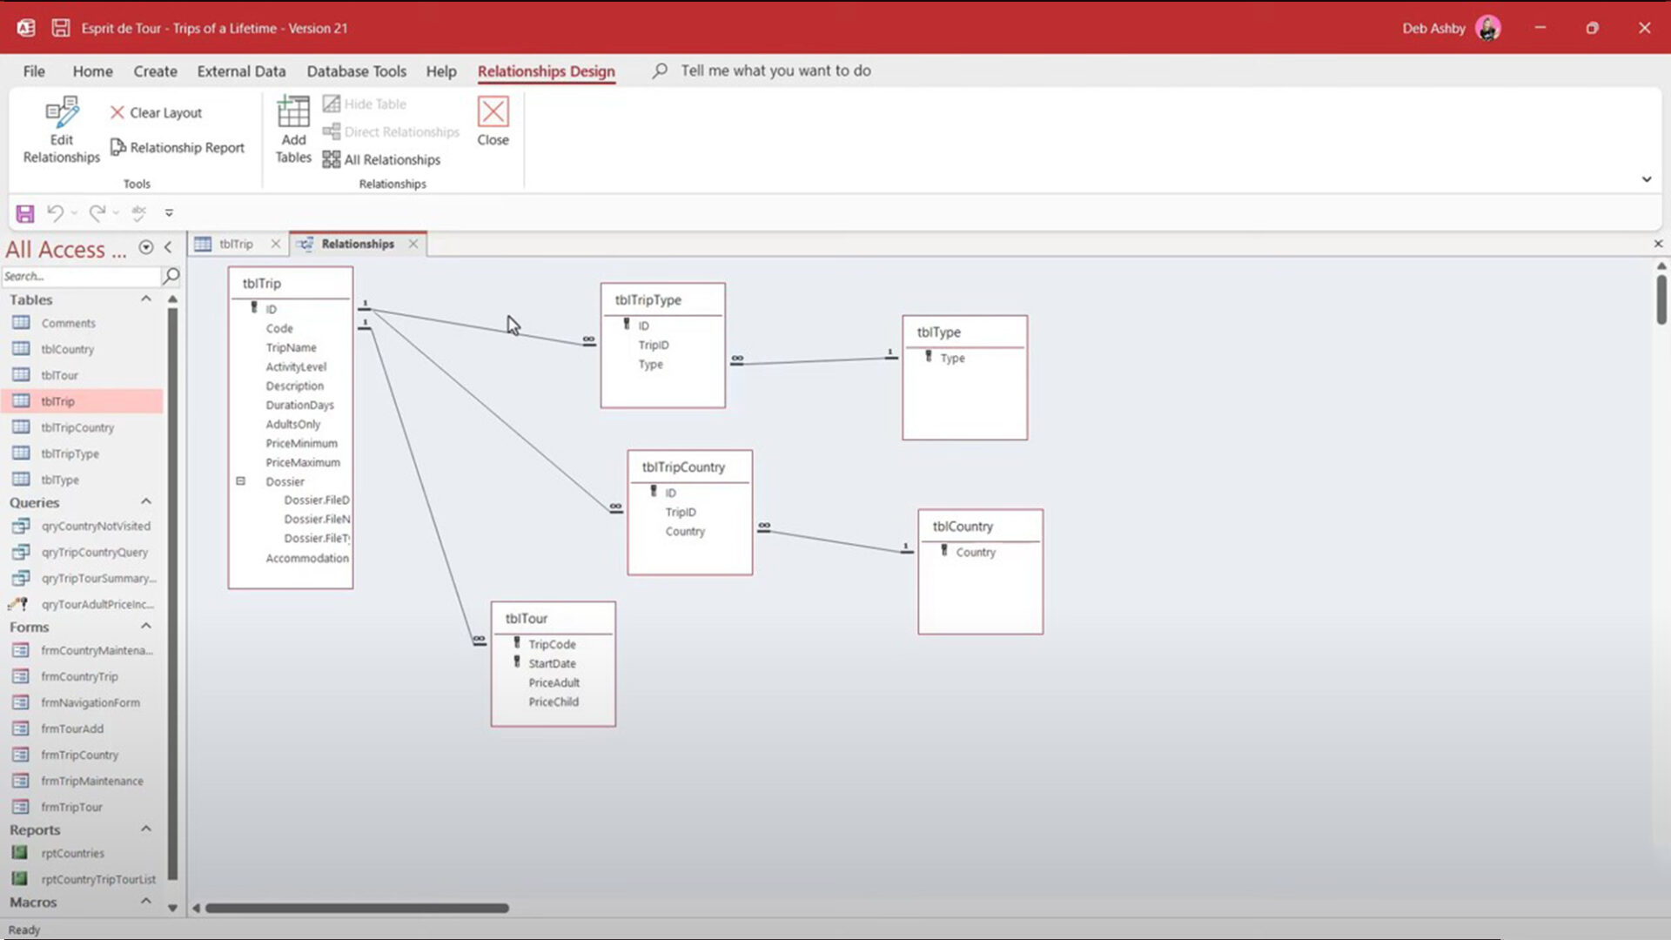Collapse the navigation pane with the chevron
Image resolution: width=1671 pixels, height=940 pixels.
[x=168, y=247]
